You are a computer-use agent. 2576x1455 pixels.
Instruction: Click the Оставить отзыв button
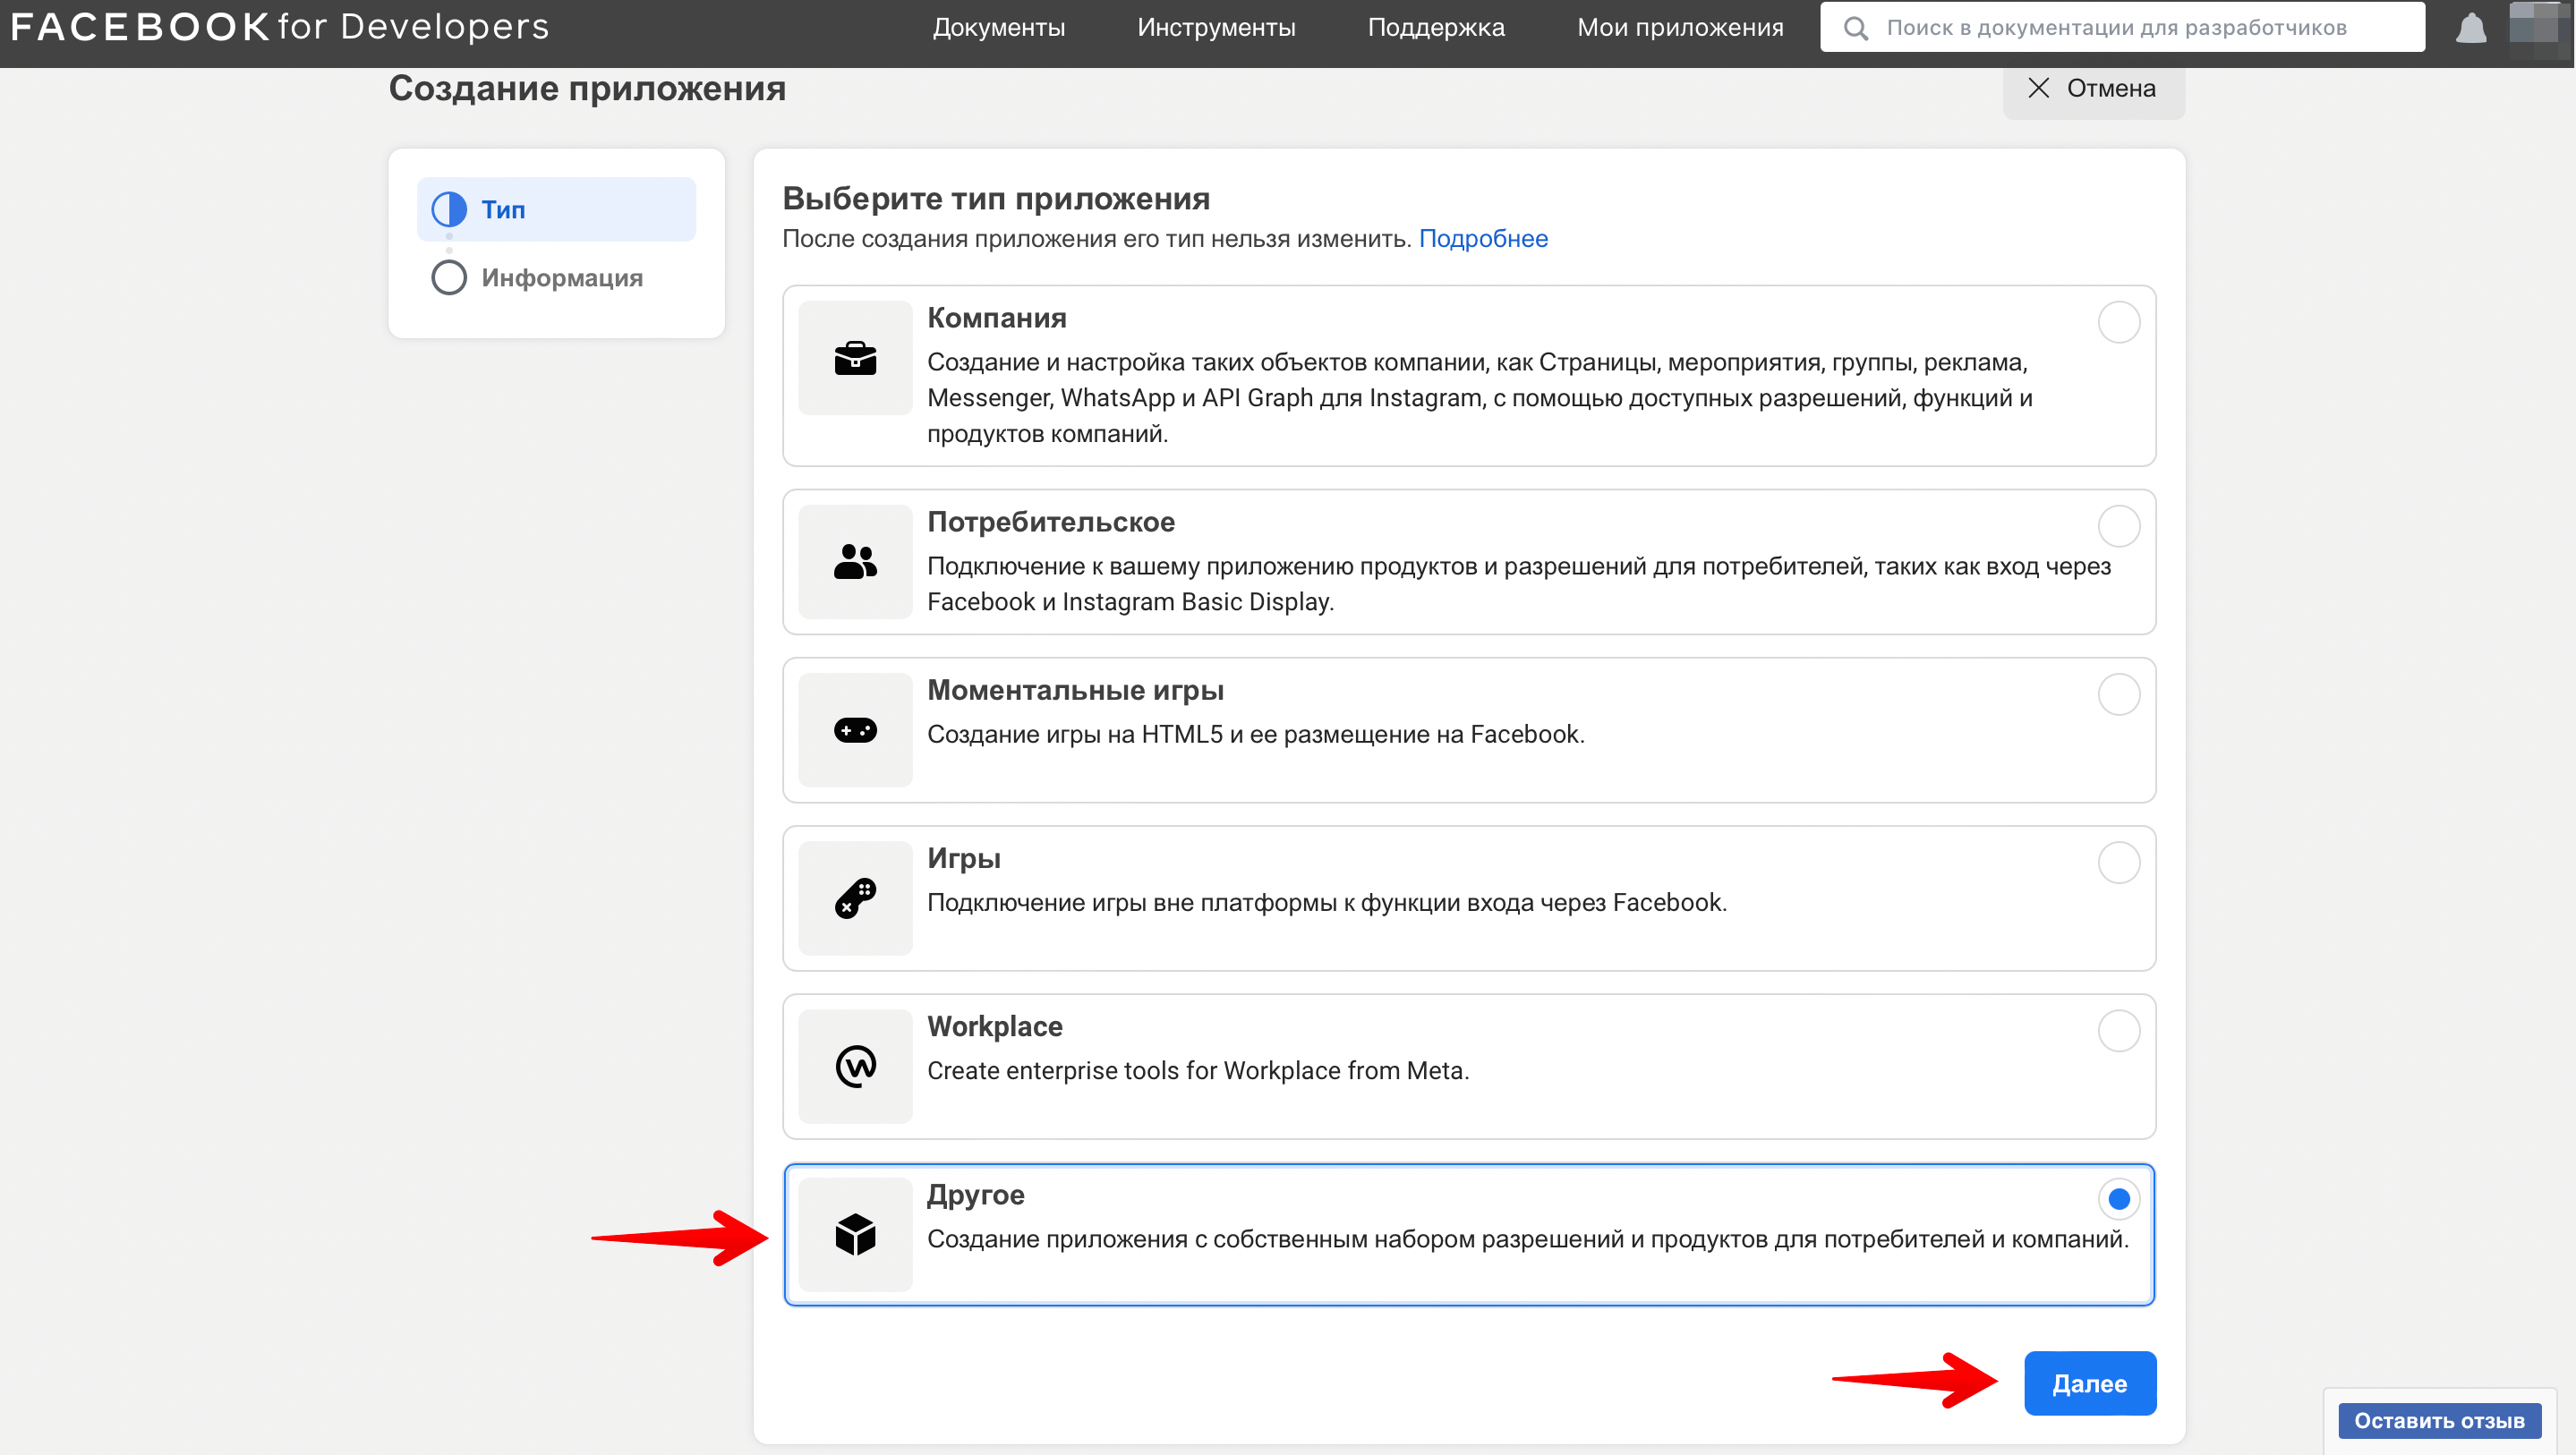coord(2438,1420)
